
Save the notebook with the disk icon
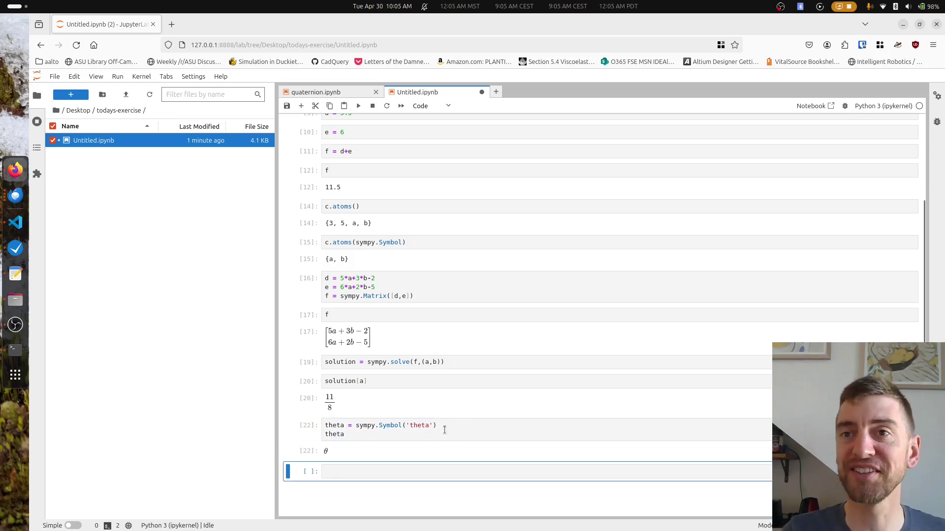(x=287, y=106)
